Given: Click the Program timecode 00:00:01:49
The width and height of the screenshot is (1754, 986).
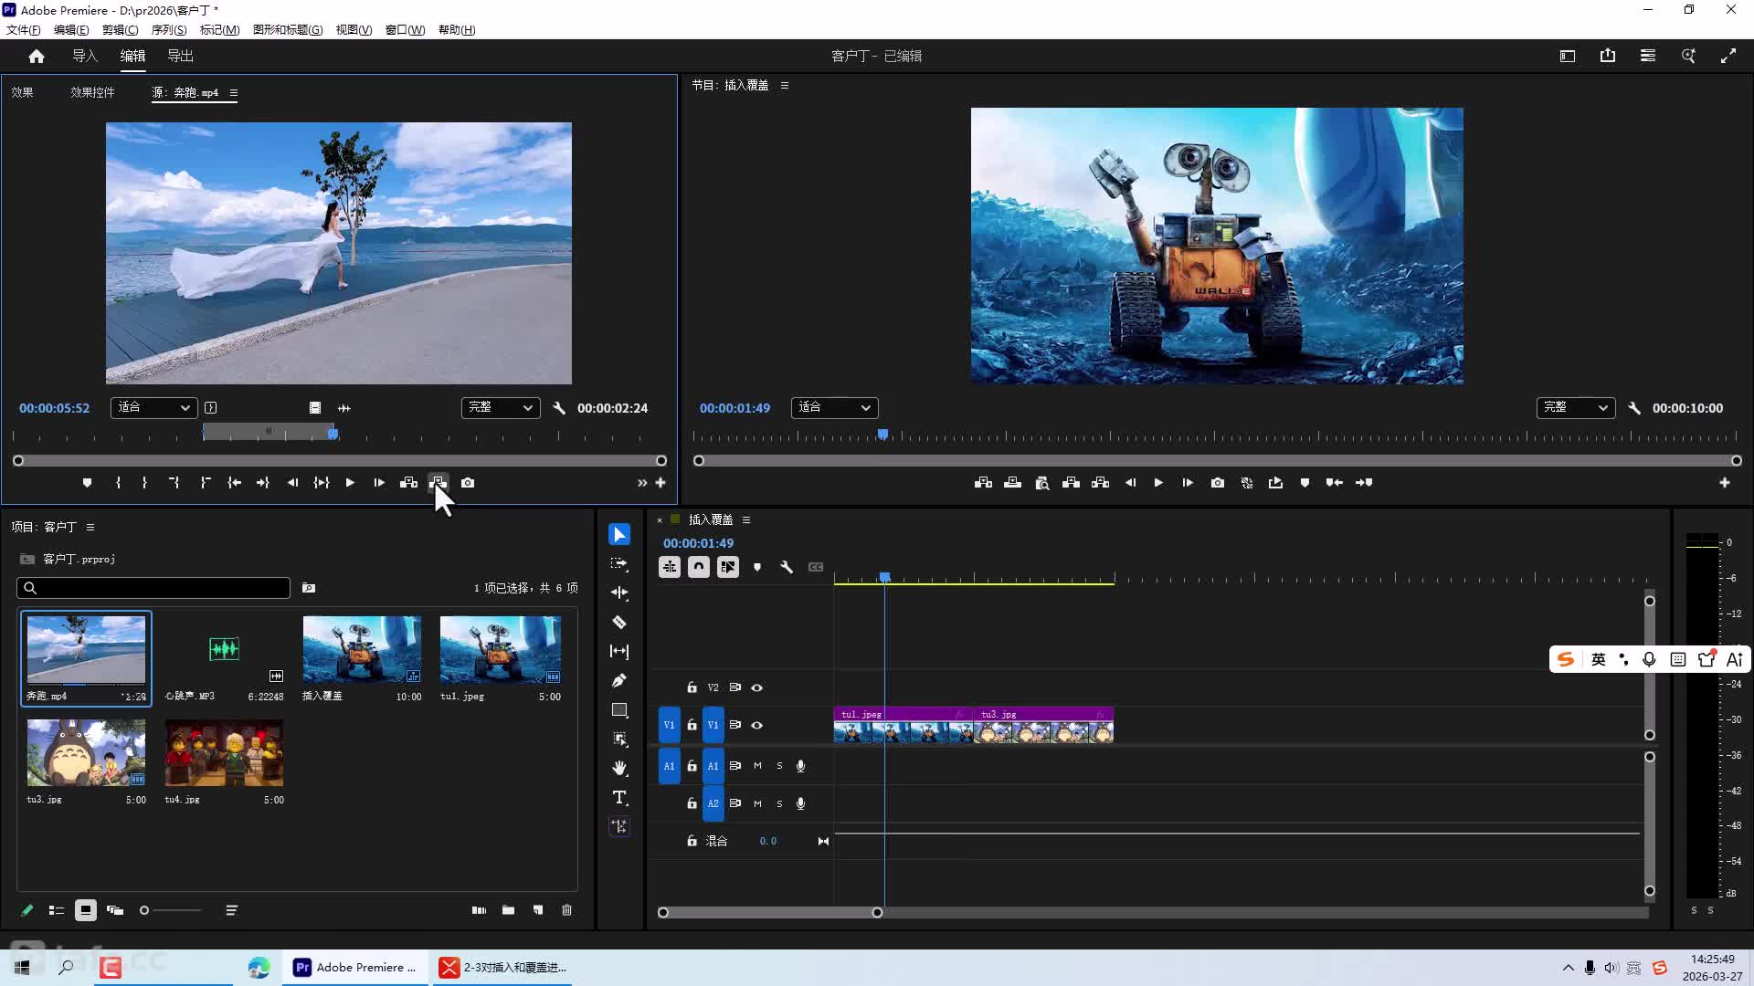Looking at the screenshot, I should click(x=735, y=408).
